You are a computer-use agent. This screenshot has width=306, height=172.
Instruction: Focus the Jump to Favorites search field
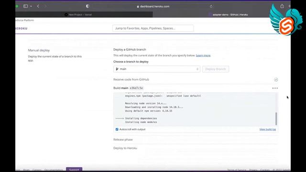tap(153, 28)
